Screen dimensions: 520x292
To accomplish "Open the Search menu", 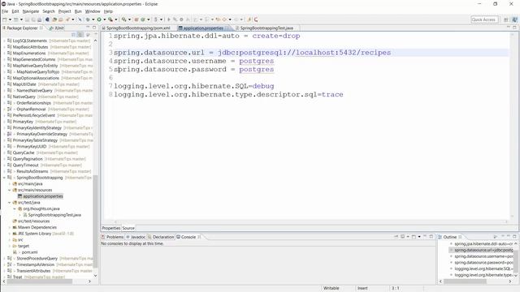I will [49, 11].
